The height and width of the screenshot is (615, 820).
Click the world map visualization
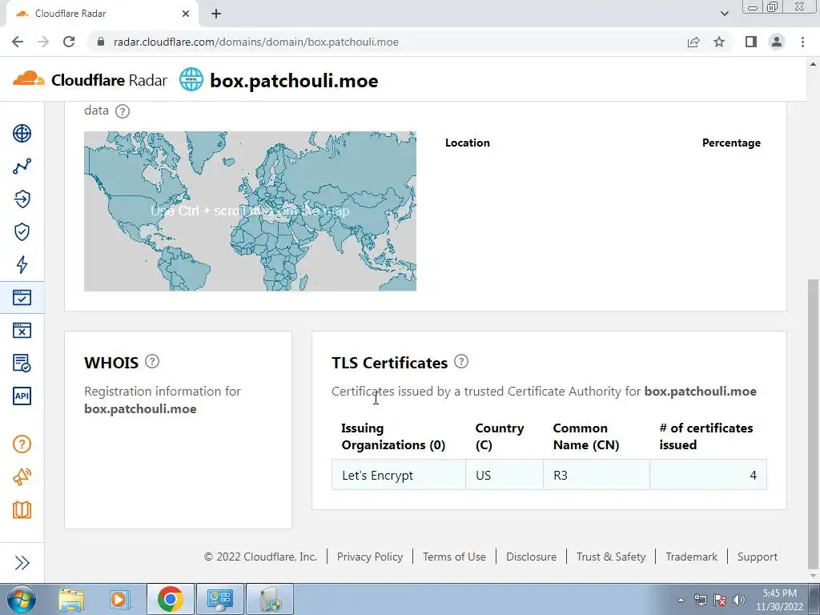click(x=250, y=211)
